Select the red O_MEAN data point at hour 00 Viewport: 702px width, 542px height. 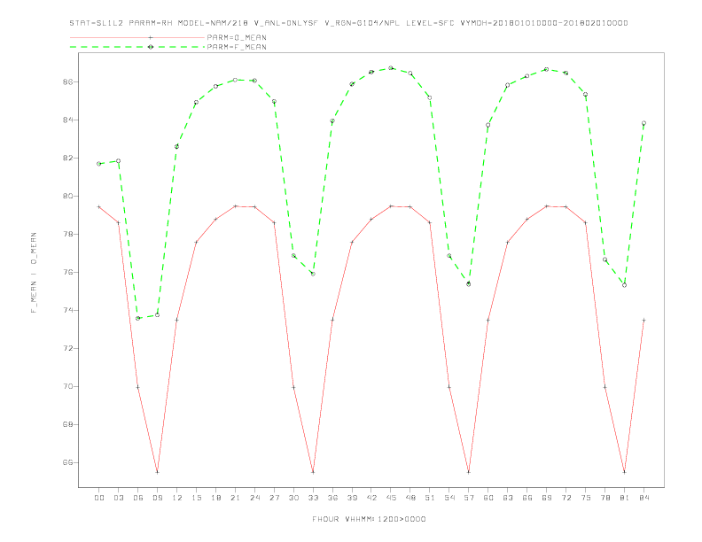tap(99, 207)
